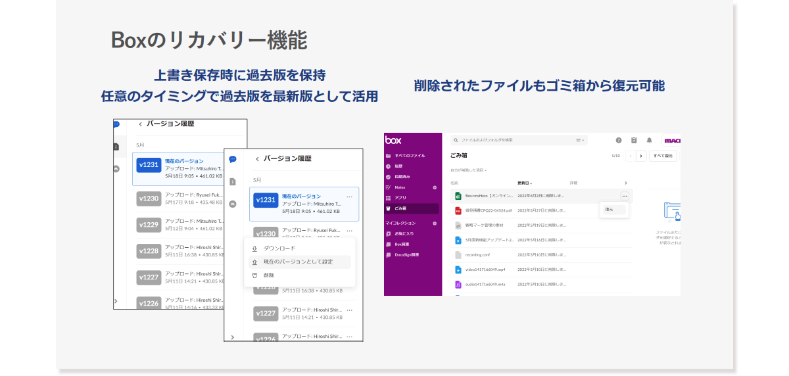Select ごみ箱 in the Box sidebar
Viewport: 789px width, 376px height.
411,208
